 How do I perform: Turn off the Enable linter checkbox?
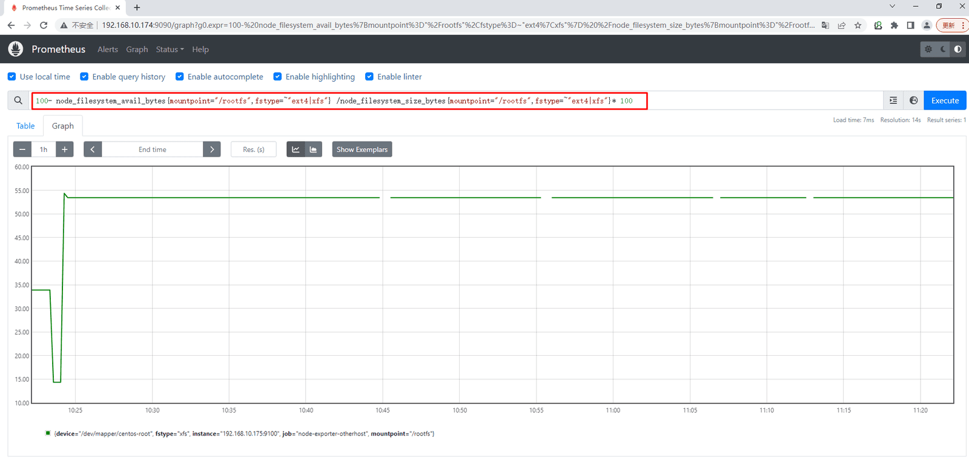[369, 77]
